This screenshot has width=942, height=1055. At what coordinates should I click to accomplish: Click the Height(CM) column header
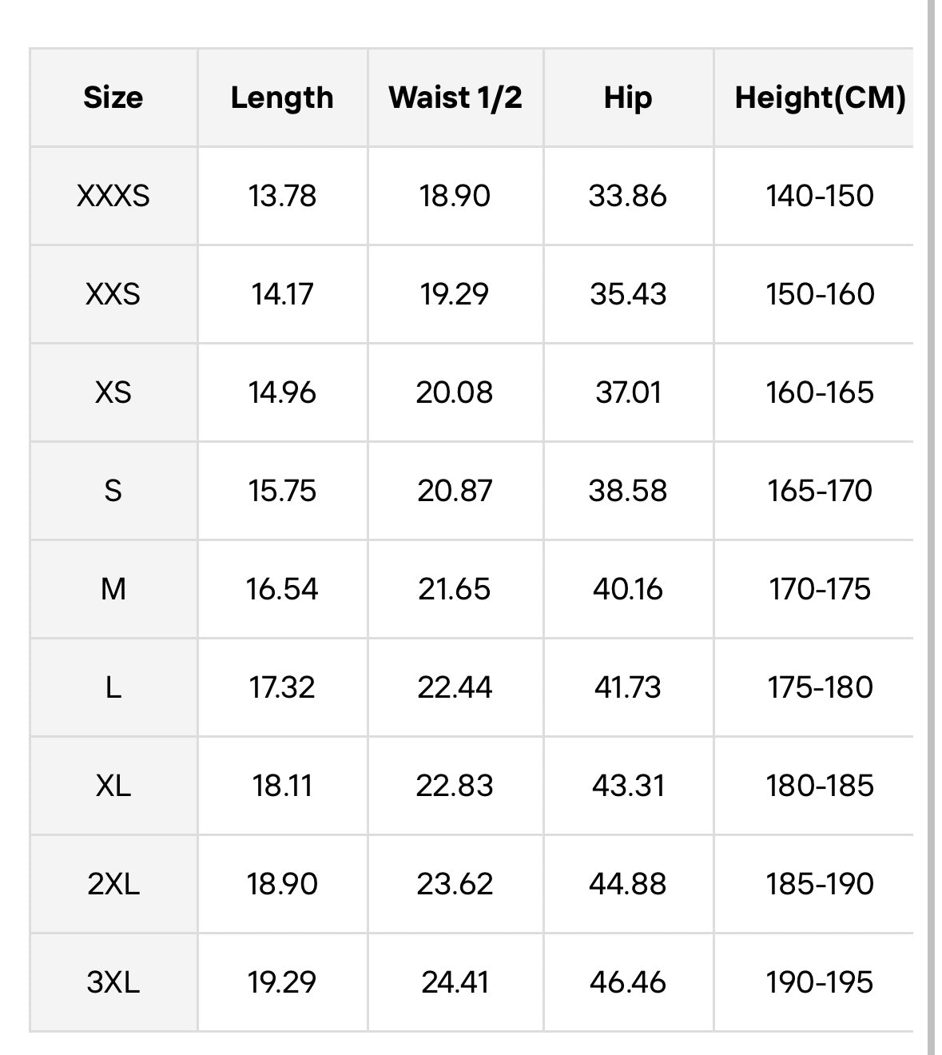click(820, 98)
